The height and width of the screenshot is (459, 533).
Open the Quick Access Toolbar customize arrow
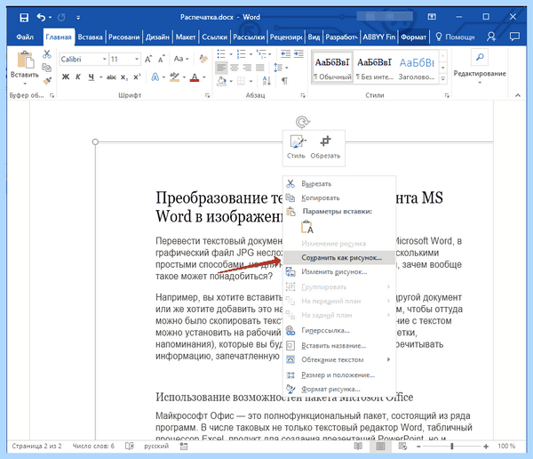[78, 18]
